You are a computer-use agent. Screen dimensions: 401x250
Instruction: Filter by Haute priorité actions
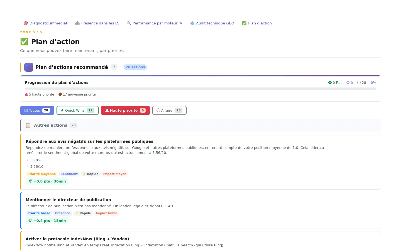[x=125, y=110]
